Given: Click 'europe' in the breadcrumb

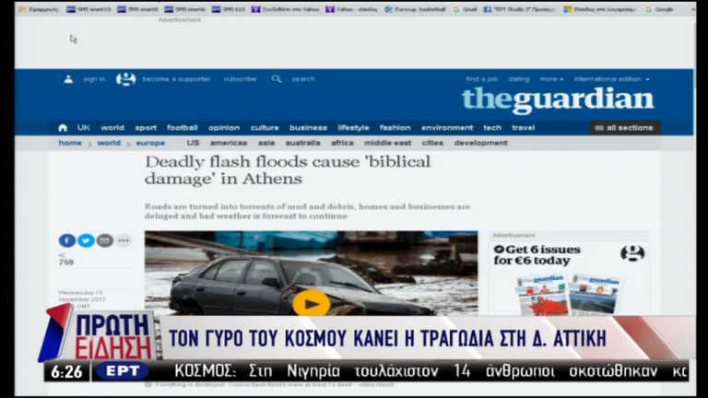Looking at the screenshot, I should (x=150, y=143).
